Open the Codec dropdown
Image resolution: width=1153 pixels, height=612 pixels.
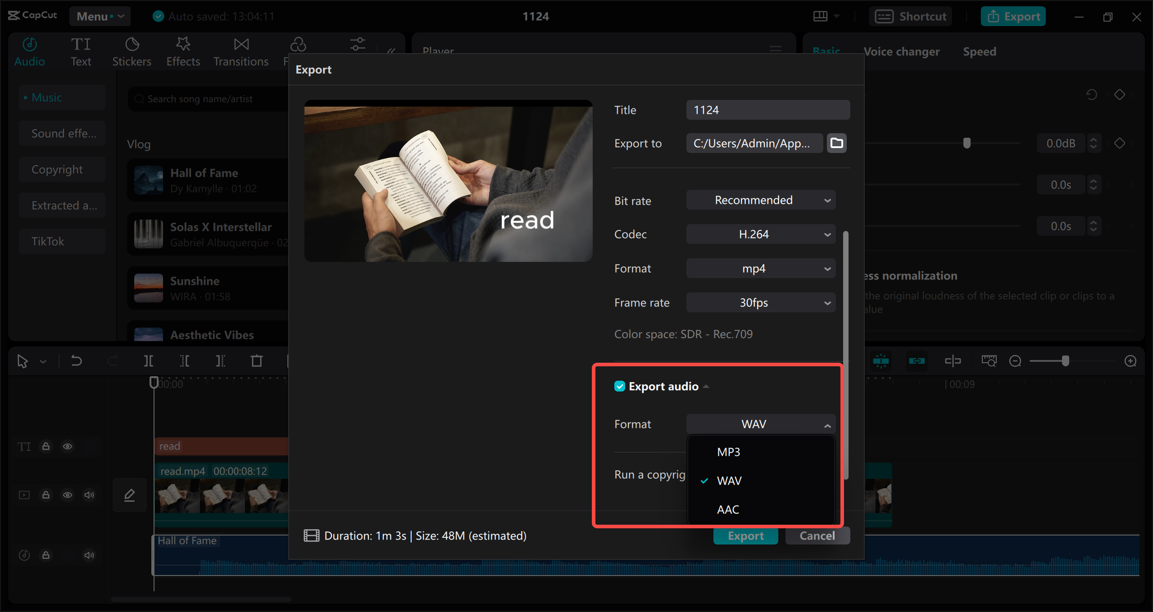[x=761, y=234]
